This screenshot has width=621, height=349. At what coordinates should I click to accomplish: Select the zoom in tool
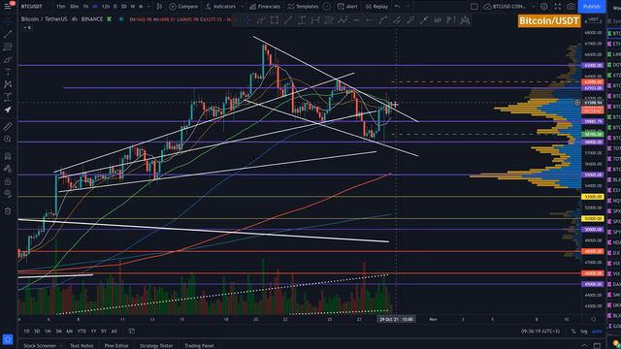pos(8,139)
